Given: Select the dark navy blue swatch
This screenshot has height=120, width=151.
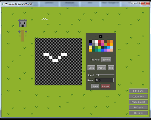Looking at the screenshot, I should pyautogui.click(x=105, y=47).
